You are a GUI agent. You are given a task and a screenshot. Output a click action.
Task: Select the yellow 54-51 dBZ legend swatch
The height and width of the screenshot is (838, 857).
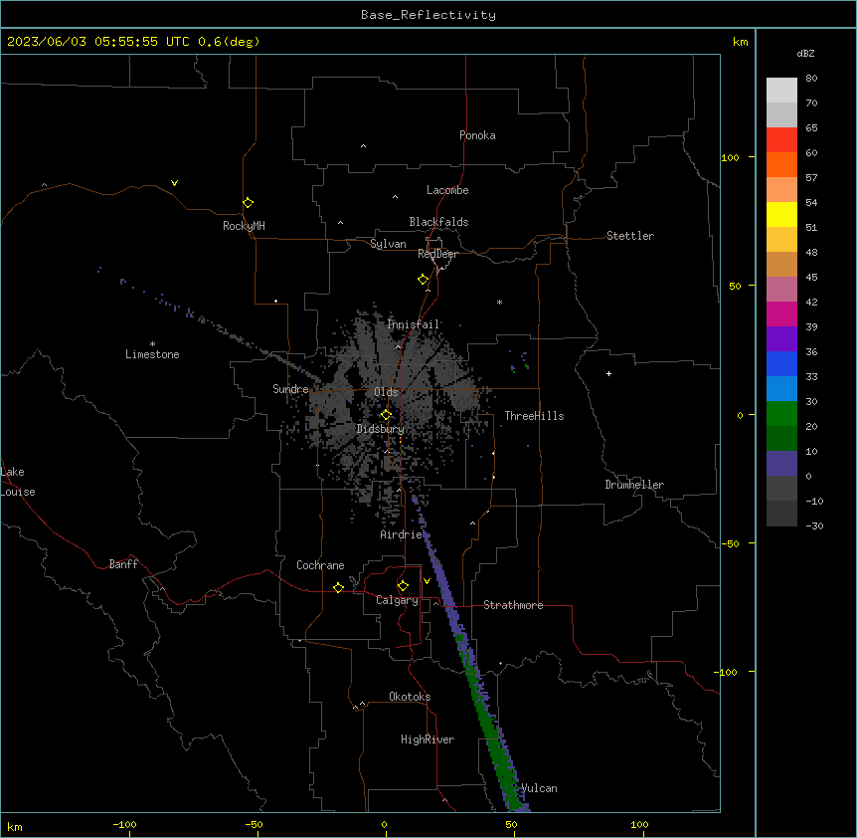[781, 215]
